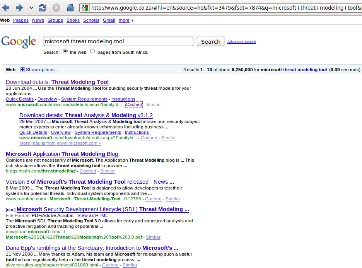
Task: Open the Advanced Search link
Action: (241, 42)
